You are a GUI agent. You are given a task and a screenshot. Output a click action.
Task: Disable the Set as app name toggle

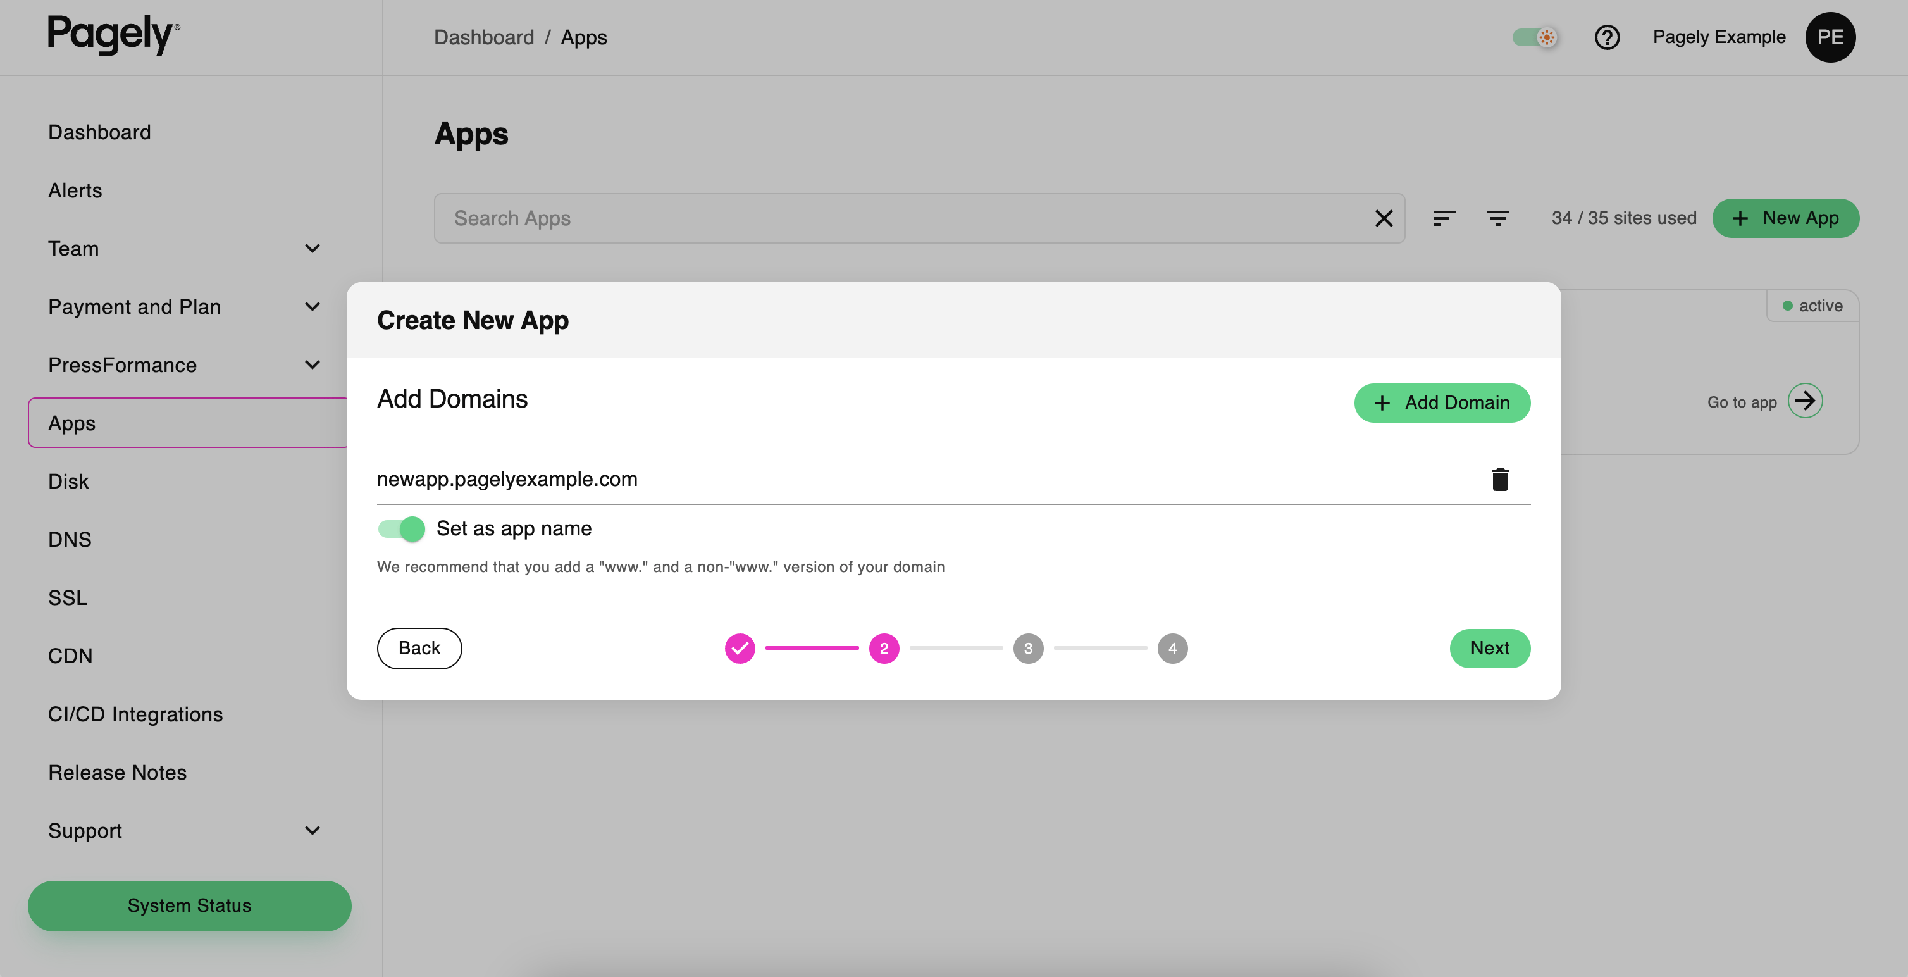[400, 529]
